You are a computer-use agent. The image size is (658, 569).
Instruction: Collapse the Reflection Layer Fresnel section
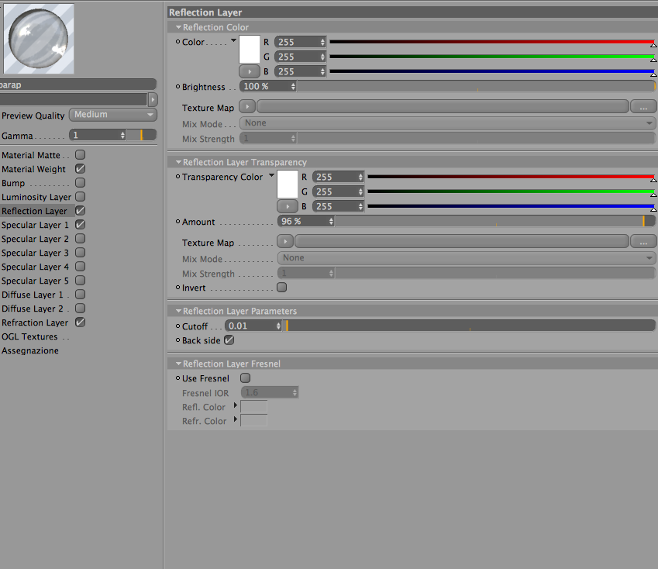click(x=178, y=364)
